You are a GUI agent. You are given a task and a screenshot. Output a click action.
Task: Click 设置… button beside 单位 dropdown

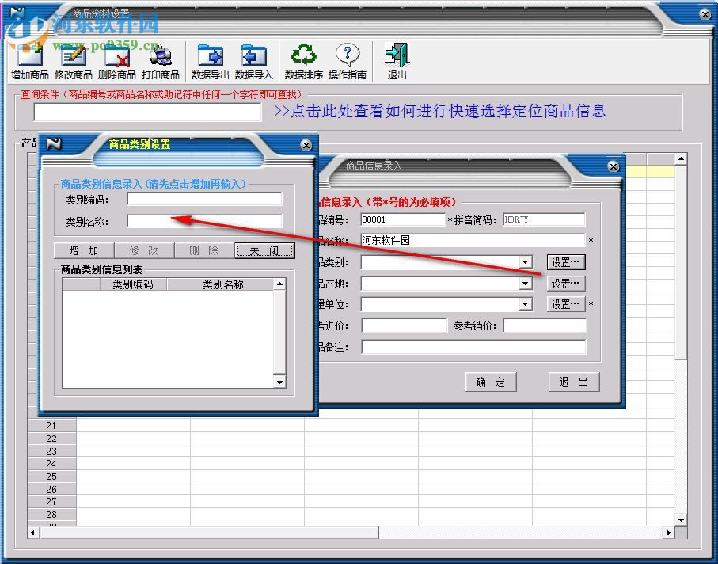[566, 304]
